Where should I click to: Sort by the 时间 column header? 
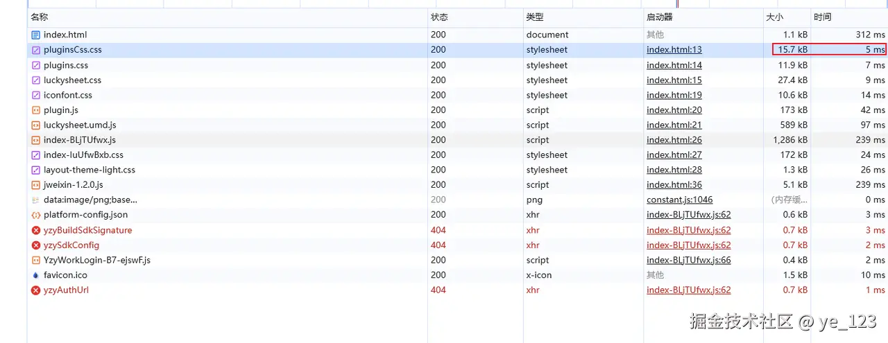pyautogui.click(x=823, y=17)
